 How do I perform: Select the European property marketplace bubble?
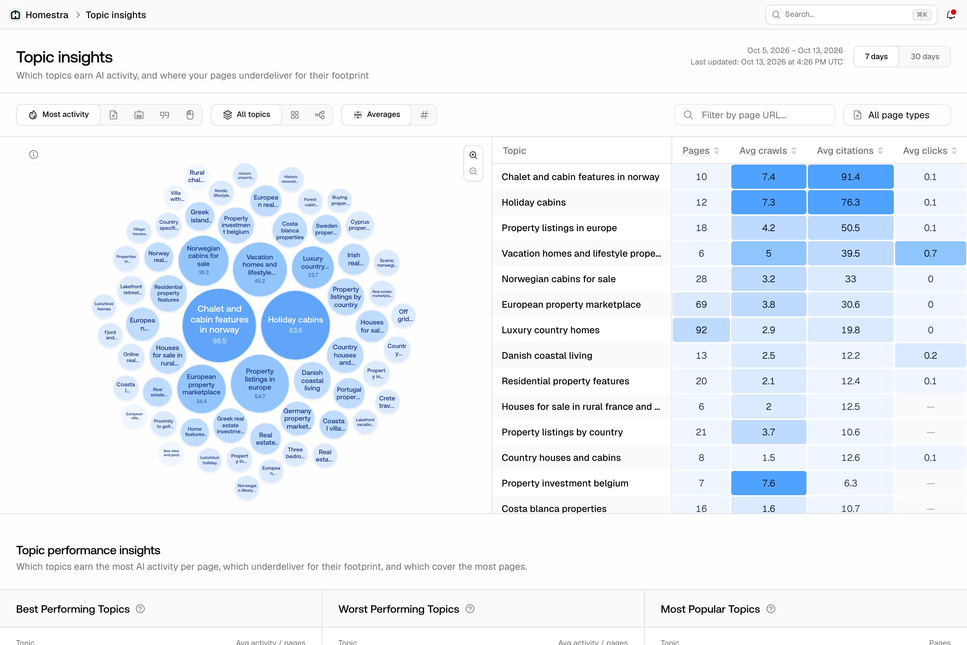coord(201,389)
